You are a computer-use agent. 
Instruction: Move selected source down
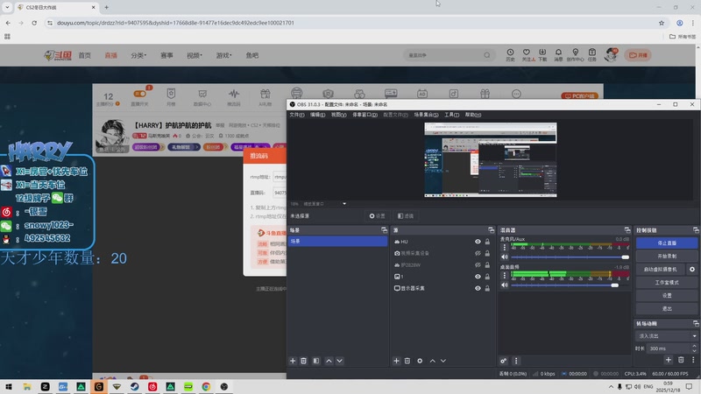click(x=443, y=361)
